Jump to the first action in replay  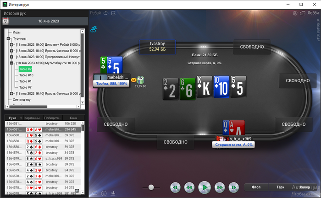175,187
